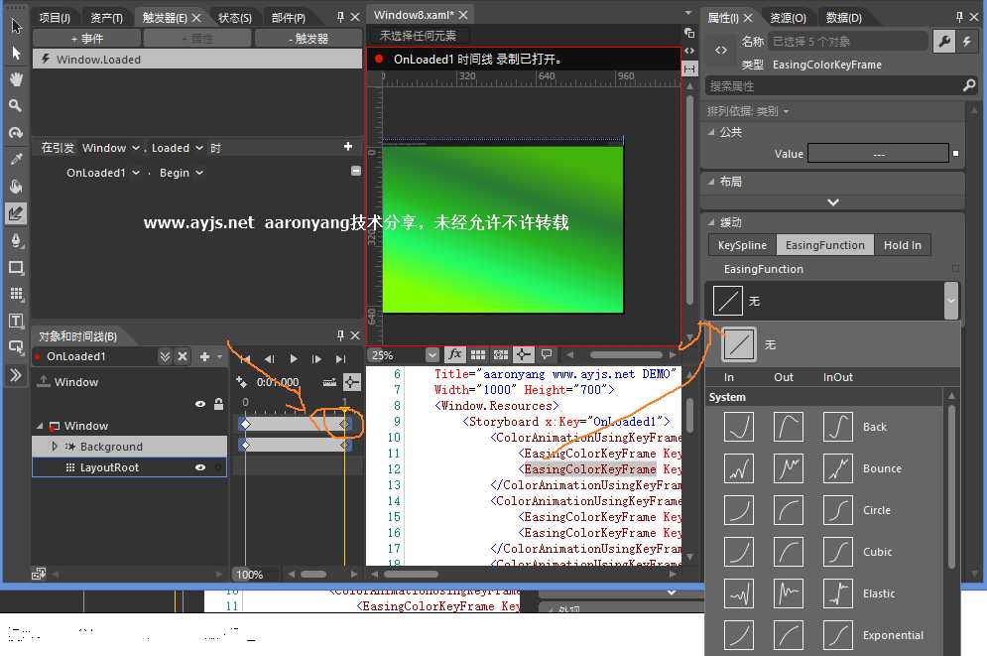Switch to 项目 tab

click(55, 18)
